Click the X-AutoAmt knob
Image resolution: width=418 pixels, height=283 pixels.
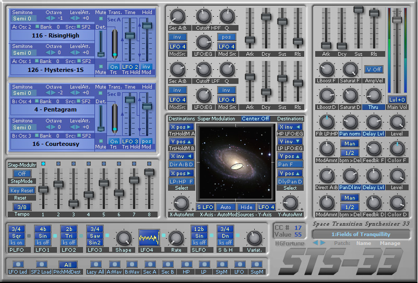[181, 203]
